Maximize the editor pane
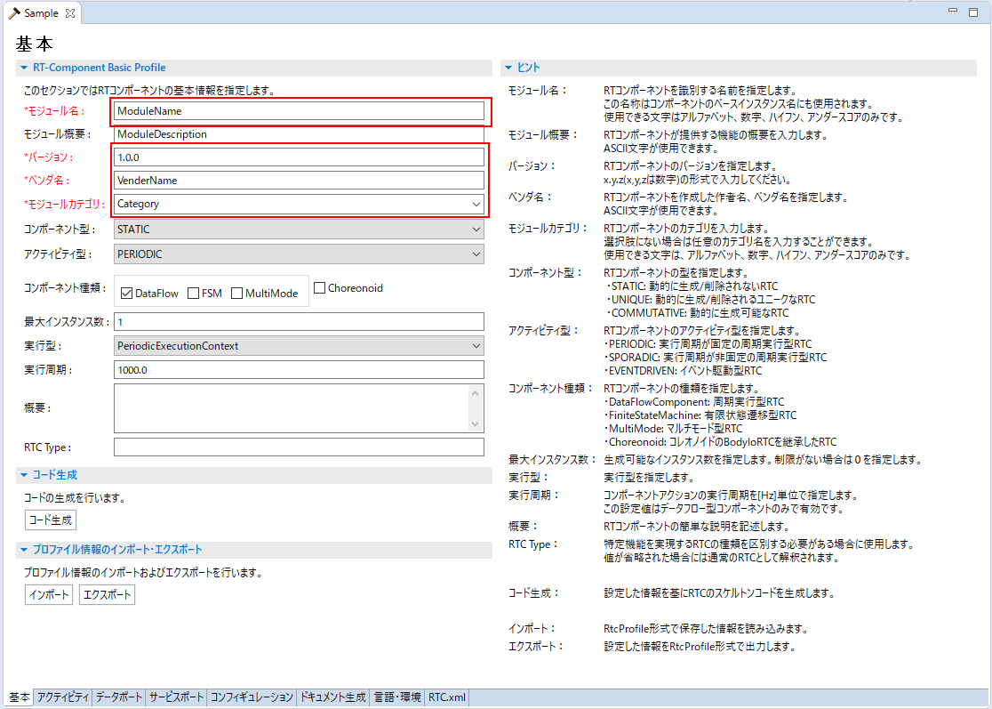The image size is (992, 709). 973,12
